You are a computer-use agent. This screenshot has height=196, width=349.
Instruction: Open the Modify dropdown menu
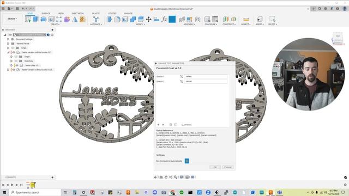point(140,24)
